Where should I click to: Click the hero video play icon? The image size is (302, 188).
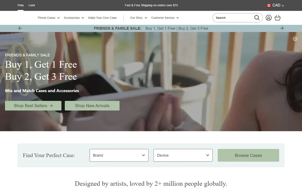coord(295,39)
